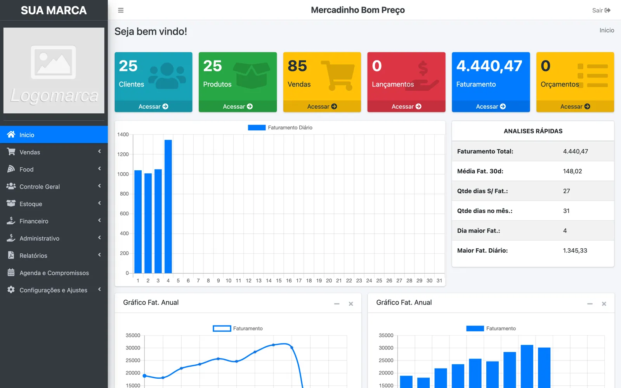Viewport: 621px width, 388px height.
Task: Select the Inicio menu item
Action: pos(54,135)
